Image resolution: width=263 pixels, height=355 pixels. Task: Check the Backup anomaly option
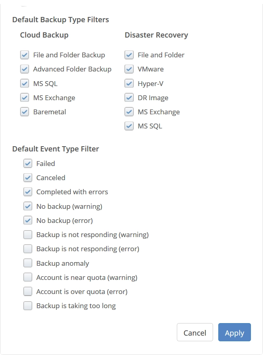pyautogui.click(x=28, y=263)
